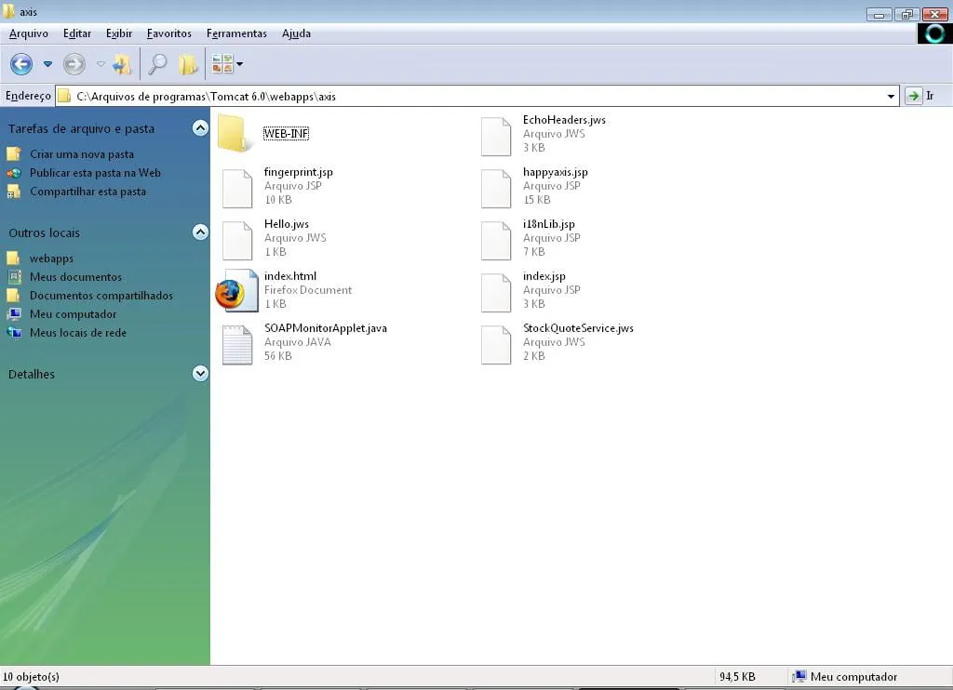The width and height of the screenshot is (953, 690).
Task: Click the StockQuoteService.jws file name
Action: 578,328
